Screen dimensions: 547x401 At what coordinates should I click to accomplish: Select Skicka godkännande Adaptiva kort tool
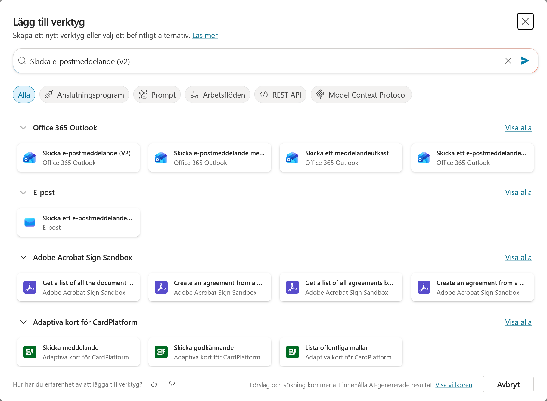point(210,352)
